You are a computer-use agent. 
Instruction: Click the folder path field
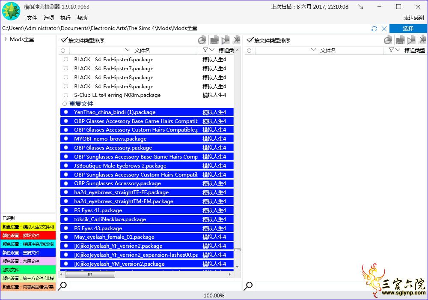click(x=186, y=28)
